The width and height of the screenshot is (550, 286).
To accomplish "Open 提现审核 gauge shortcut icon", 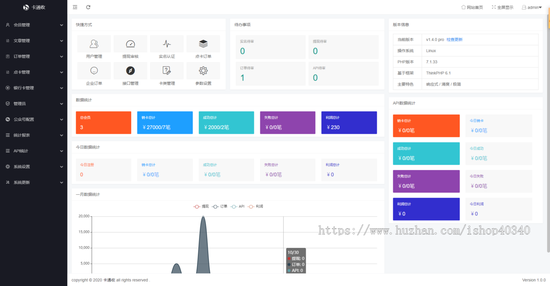I will click(x=130, y=44).
